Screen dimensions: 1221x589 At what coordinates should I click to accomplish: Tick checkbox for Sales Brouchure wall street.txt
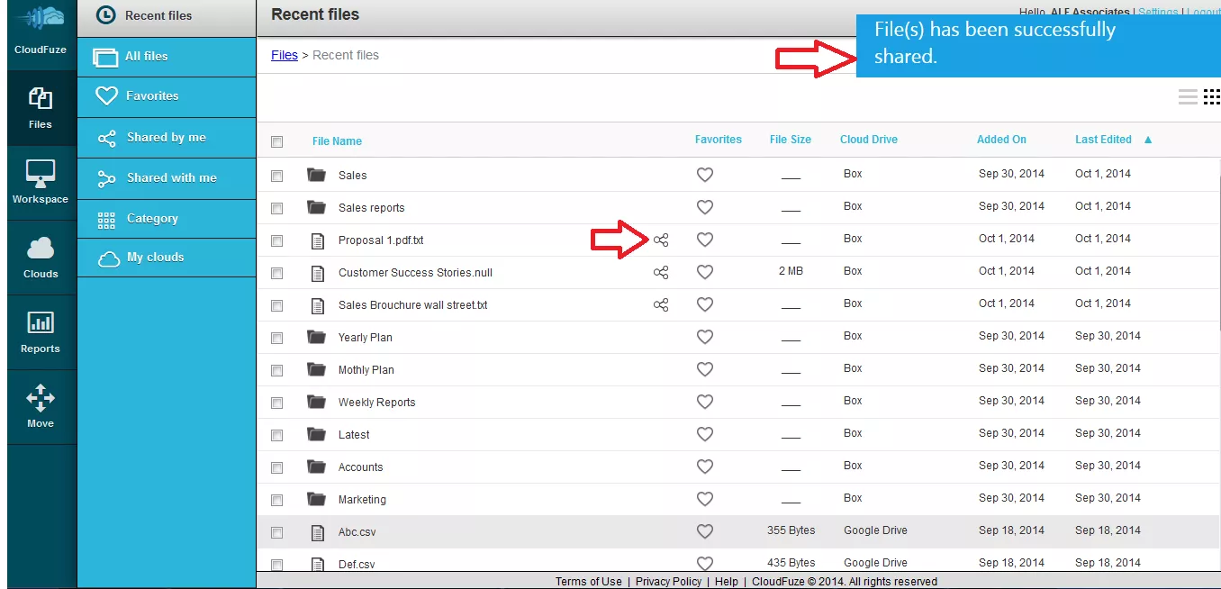(277, 305)
